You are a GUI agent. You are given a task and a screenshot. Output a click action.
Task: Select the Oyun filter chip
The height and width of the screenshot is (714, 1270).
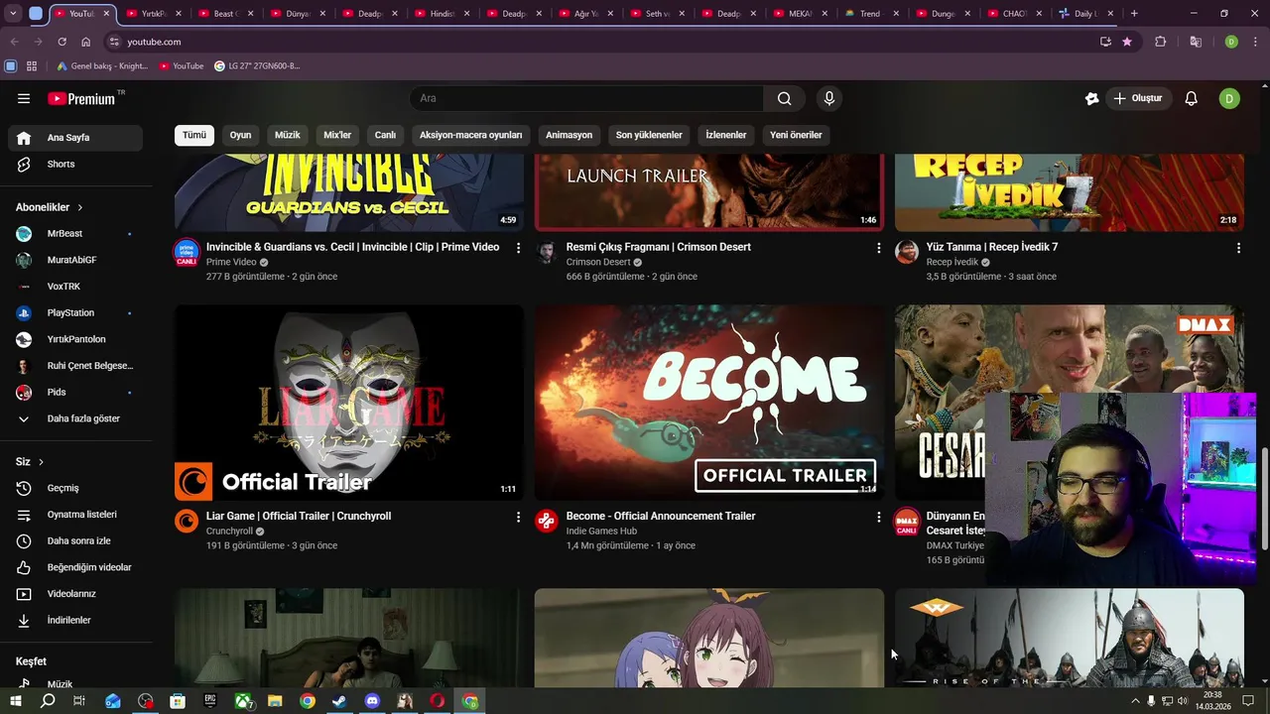pos(241,135)
